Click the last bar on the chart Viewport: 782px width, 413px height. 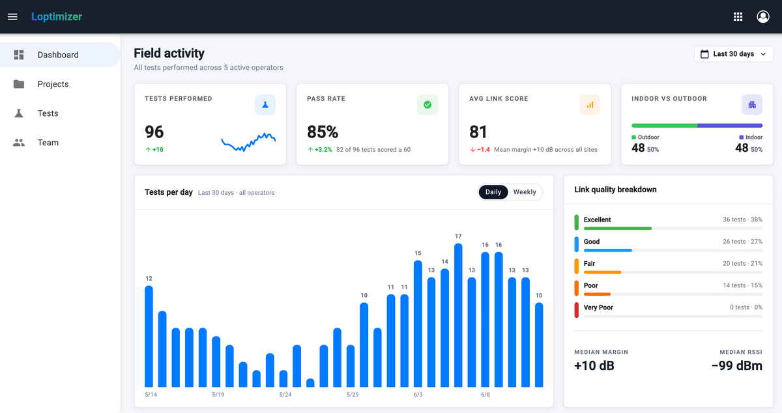(539, 345)
